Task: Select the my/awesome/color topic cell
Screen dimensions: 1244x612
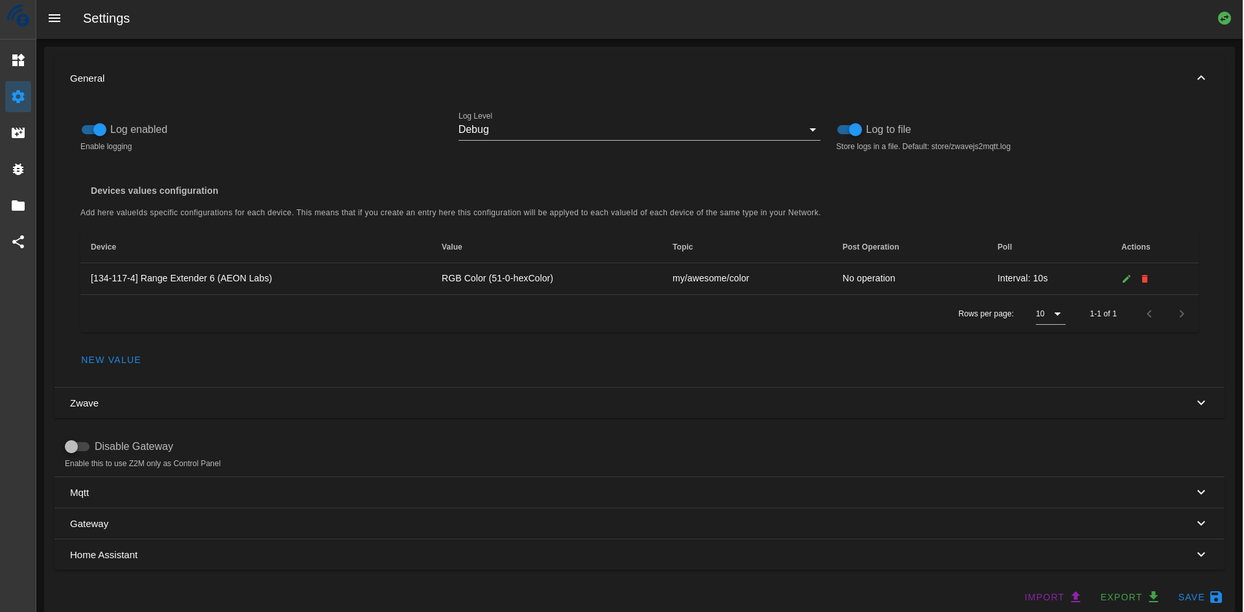Action: pyautogui.click(x=711, y=278)
